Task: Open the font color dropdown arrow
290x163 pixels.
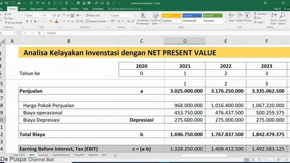Action: click(59, 21)
